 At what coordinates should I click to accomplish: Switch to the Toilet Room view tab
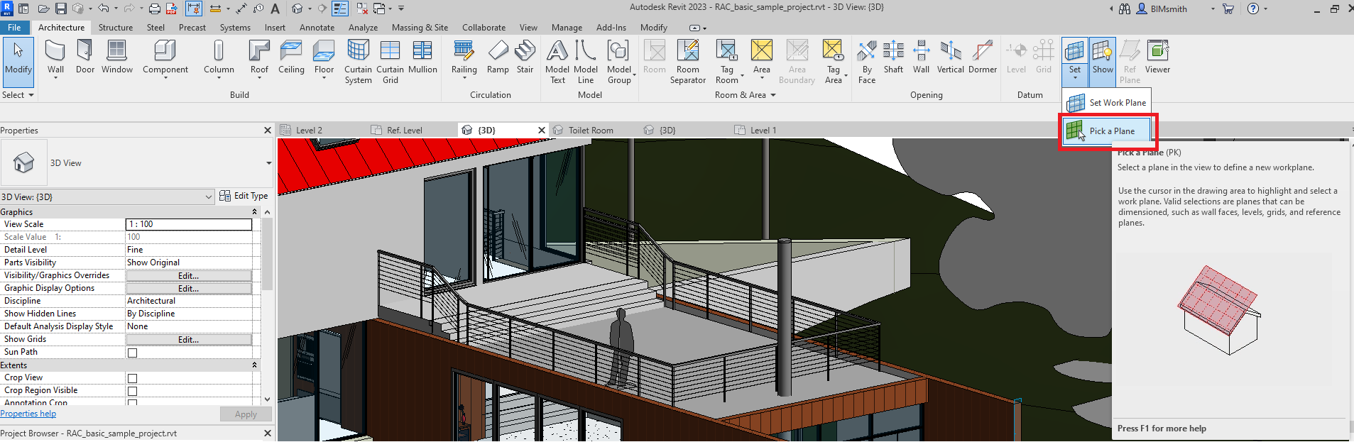[x=590, y=131]
